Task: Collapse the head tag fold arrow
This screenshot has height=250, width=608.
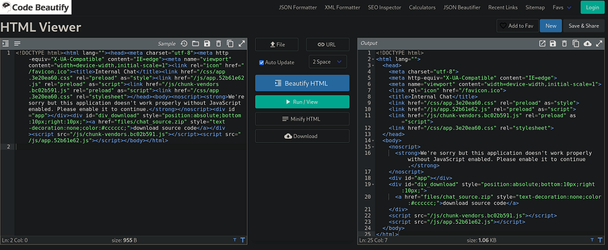Action: click(x=372, y=66)
